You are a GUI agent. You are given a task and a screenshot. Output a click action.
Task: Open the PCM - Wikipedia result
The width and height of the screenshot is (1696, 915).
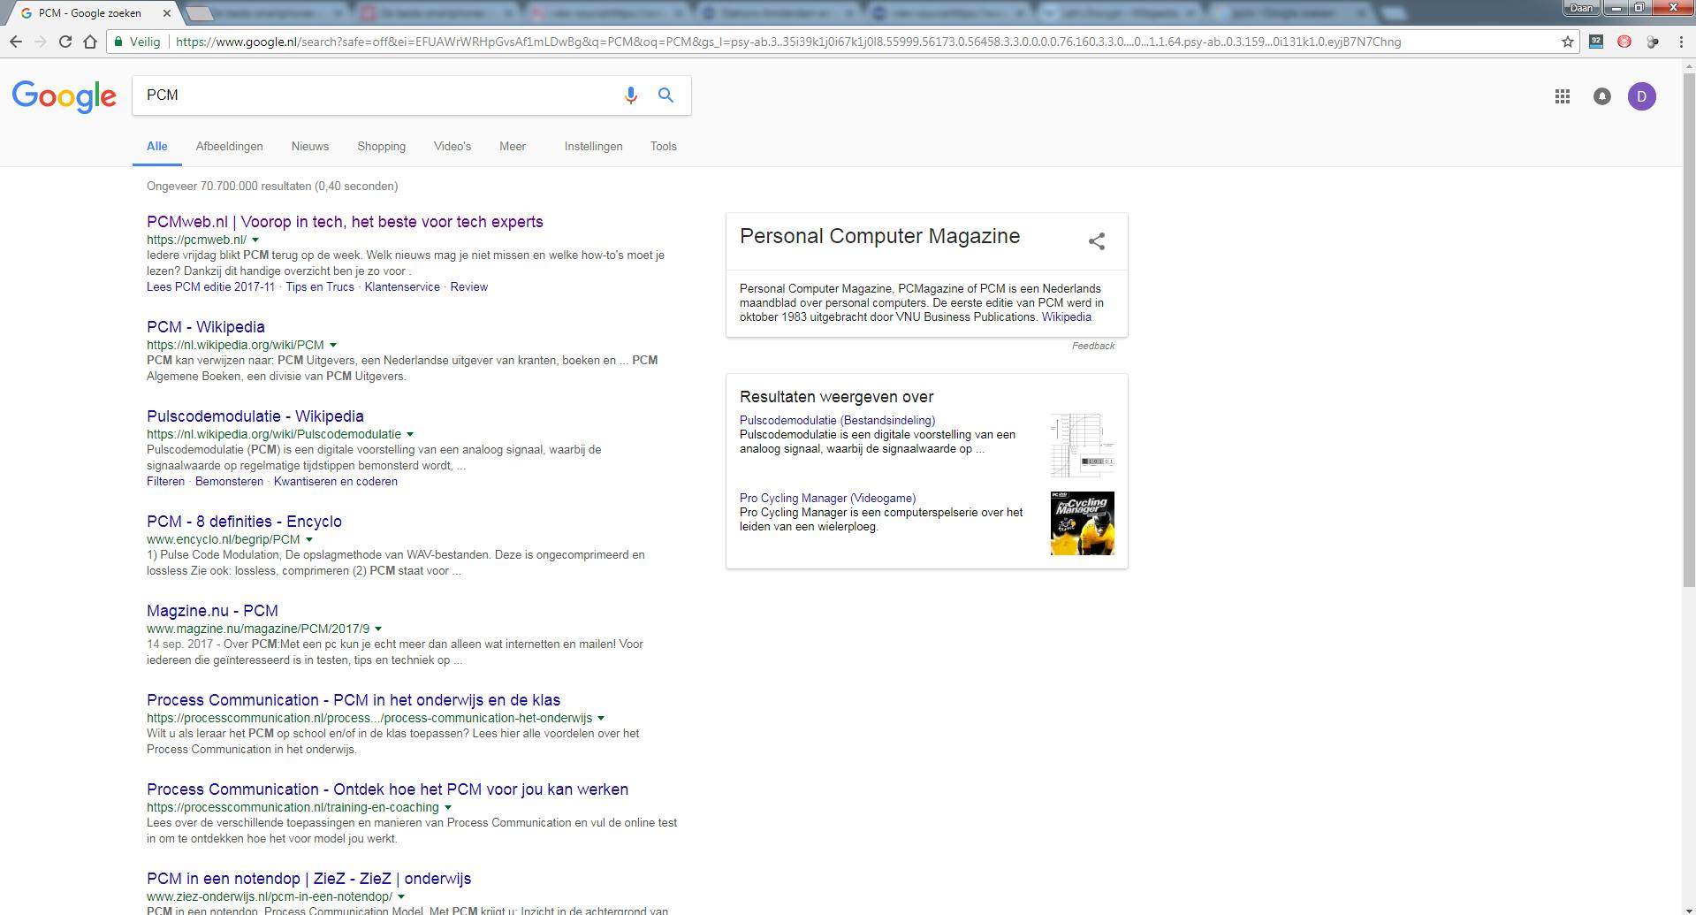pyautogui.click(x=206, y=327)
